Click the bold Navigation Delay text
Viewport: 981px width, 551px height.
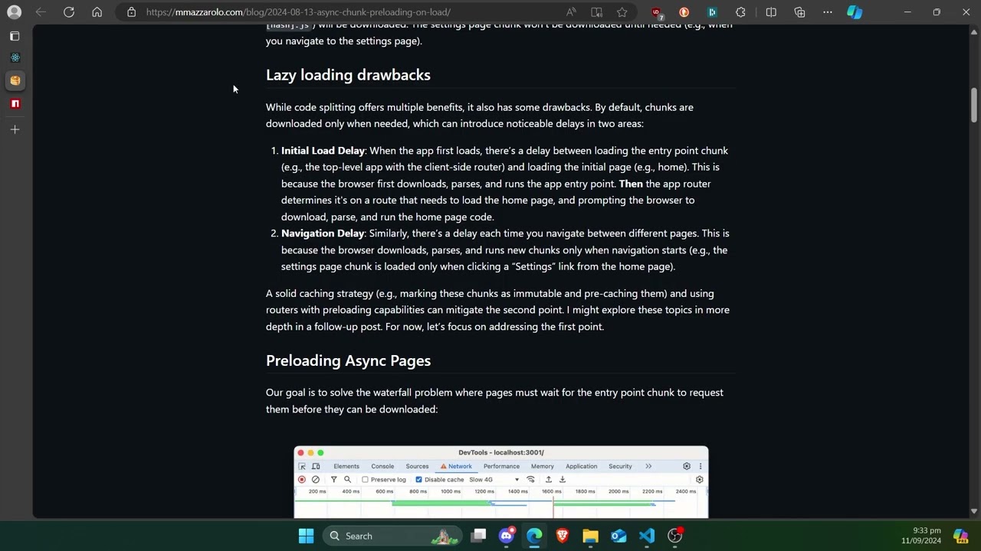323,233
